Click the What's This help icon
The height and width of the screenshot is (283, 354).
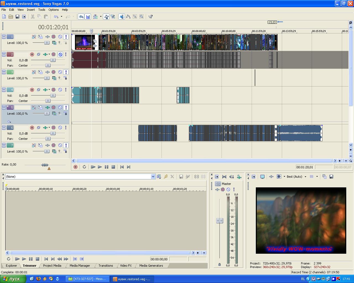[x=150, y=17]
